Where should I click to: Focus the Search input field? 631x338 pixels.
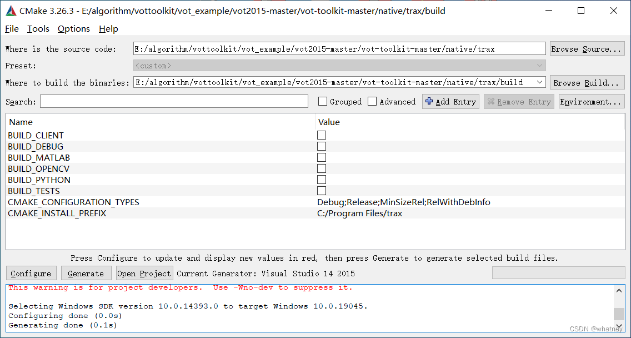click(x=174, y=102)
